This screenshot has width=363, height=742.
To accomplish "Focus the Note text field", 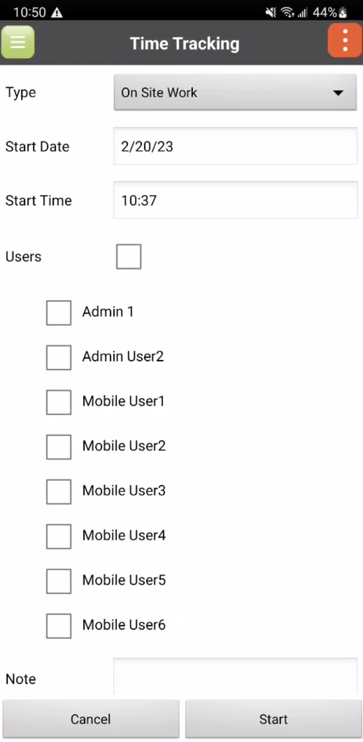I will (235, 677).
